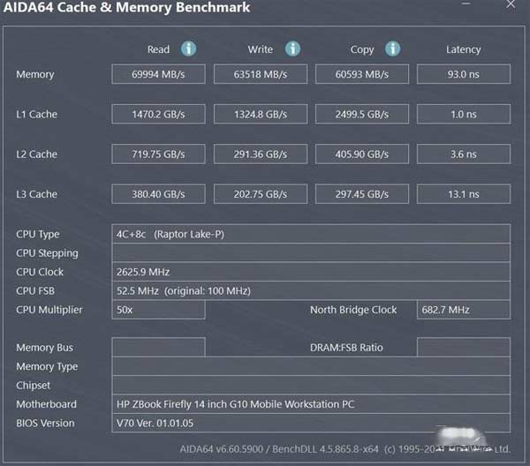Click the info icon next to Write
Screen dimensions: 530x466
292,49
